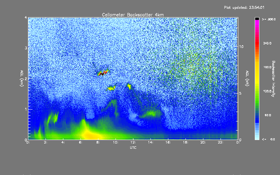Click the '4:' tick on the UTC axis

(63, 142)
